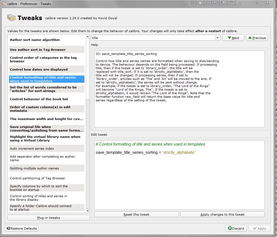This screenshot has width=277, height=237.
Task: Select Control order of categories tweak
Action: click(47, 59)
